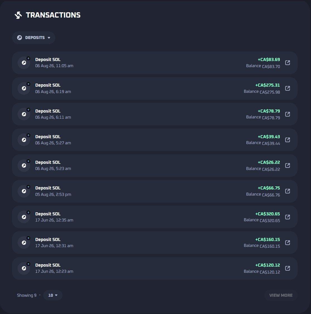This screenshot has height=314, width=311.
Task: Select the Deposit SOL row at 6:19 am
Action: point(155,88)
